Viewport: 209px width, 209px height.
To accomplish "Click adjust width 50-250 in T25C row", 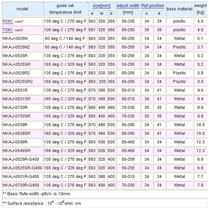I will [128, 30].
